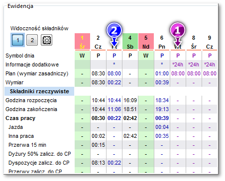The height and width of the screenshot is (181, 225).
Task: Click the Czas pracy row label
Action: pos(20,118)
